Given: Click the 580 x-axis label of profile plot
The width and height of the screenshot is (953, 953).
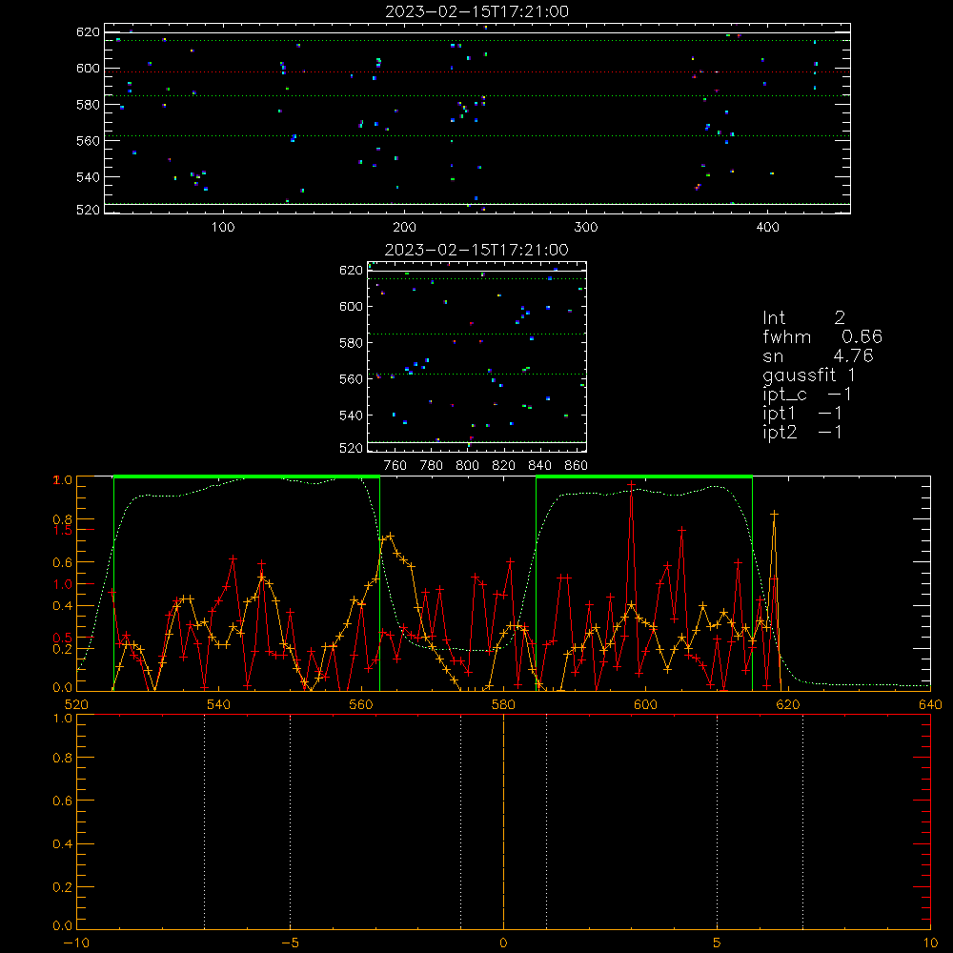Looking at the screenshot, I should (503, 704).
